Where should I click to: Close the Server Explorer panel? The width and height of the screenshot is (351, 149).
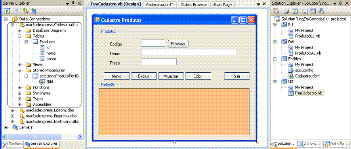click(79, 3)
